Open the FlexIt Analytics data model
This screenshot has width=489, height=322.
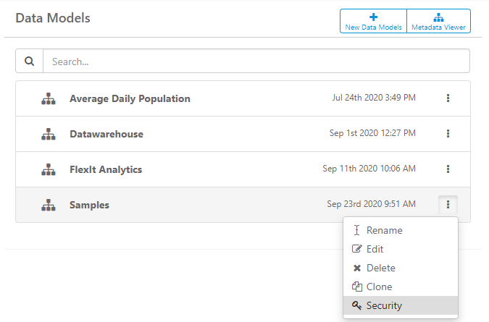106,170
